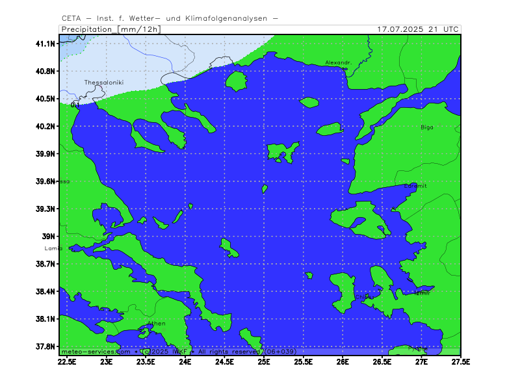The image size is (520, 390).
Task: Select the Izmir city label
Action: point(422,293)
